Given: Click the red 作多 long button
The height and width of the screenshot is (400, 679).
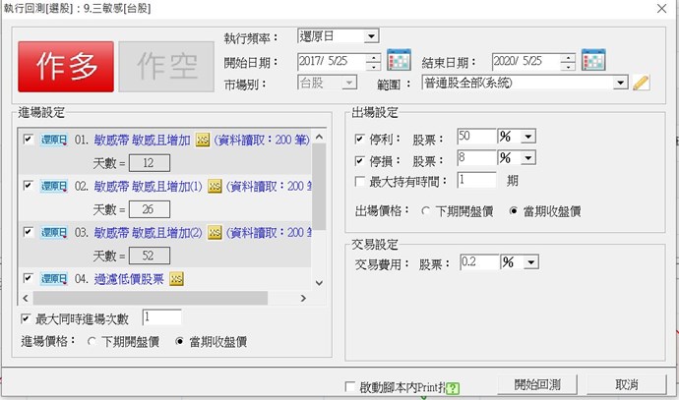Looking at the screenshot, I should (x=66, y=67).
